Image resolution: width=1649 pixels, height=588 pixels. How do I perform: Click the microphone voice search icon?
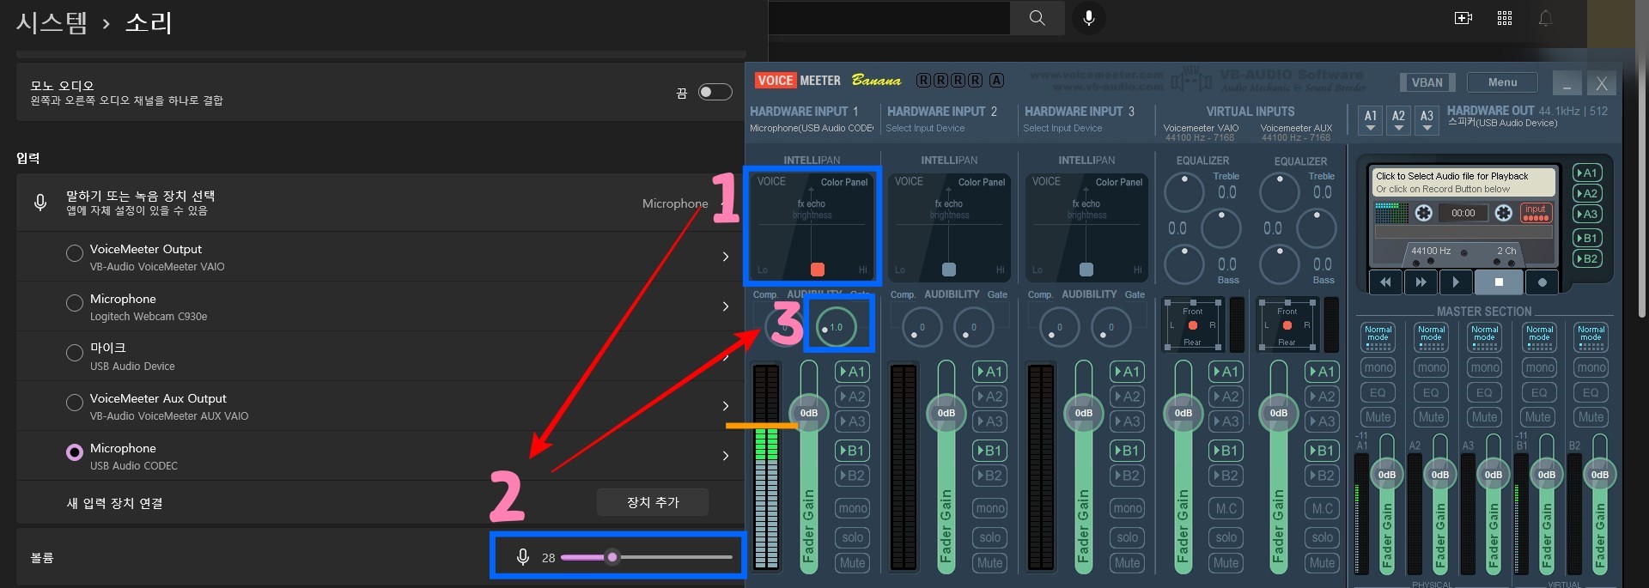point(1089,18)
